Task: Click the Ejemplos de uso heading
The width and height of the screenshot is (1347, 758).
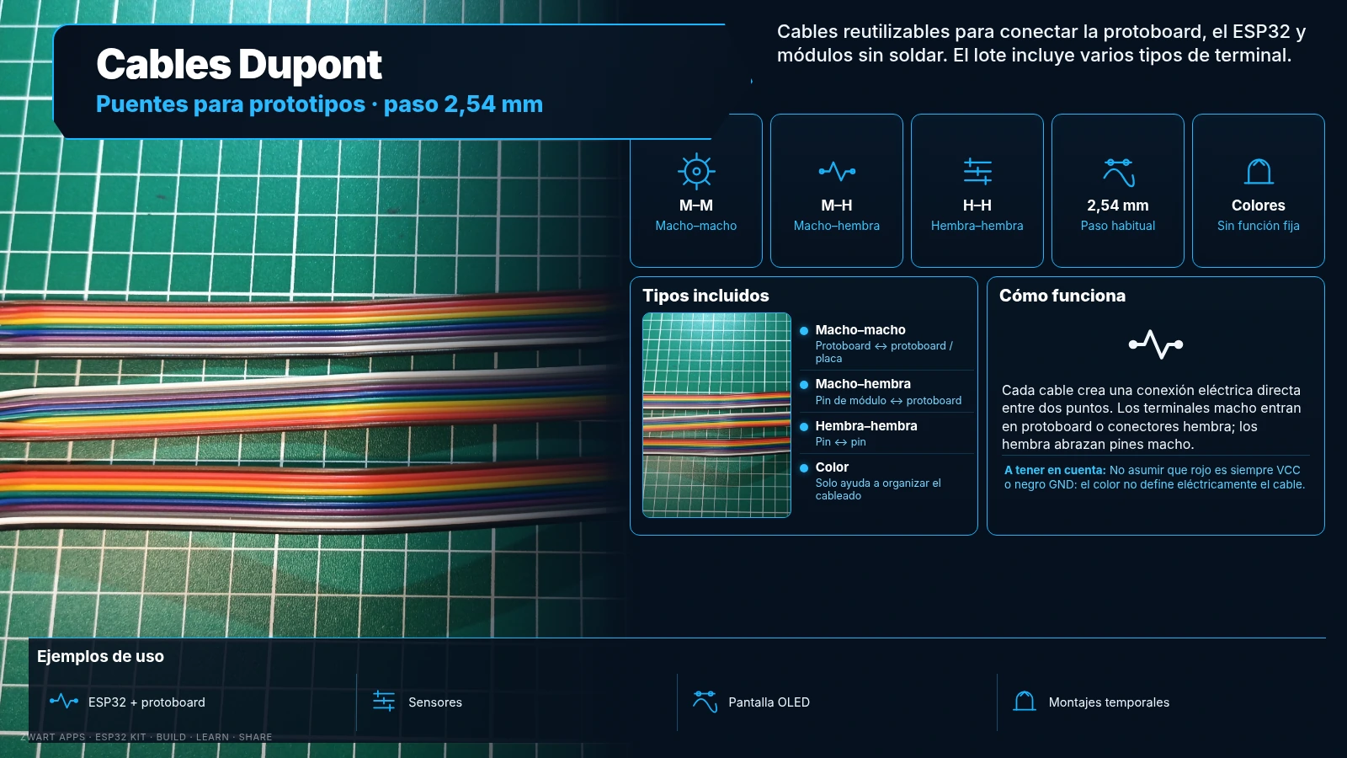Action: [x=100, y=656]
